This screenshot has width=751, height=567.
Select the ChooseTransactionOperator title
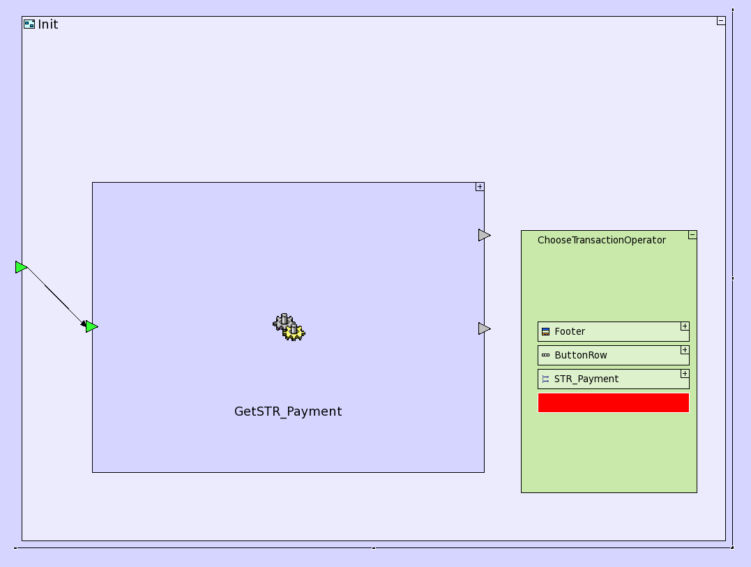point(601,241)
